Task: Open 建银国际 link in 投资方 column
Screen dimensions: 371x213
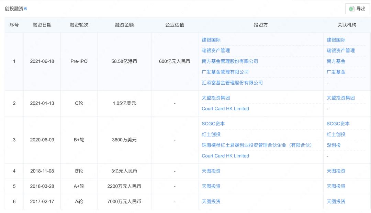Action: [x=211, y=40]
